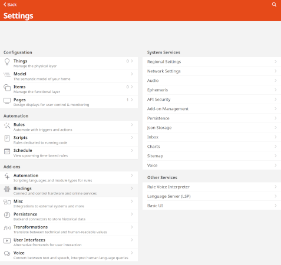Click the chevron on Json Storage row
Image resolution: width=281 pixels, height=265 pixels.
276,128
